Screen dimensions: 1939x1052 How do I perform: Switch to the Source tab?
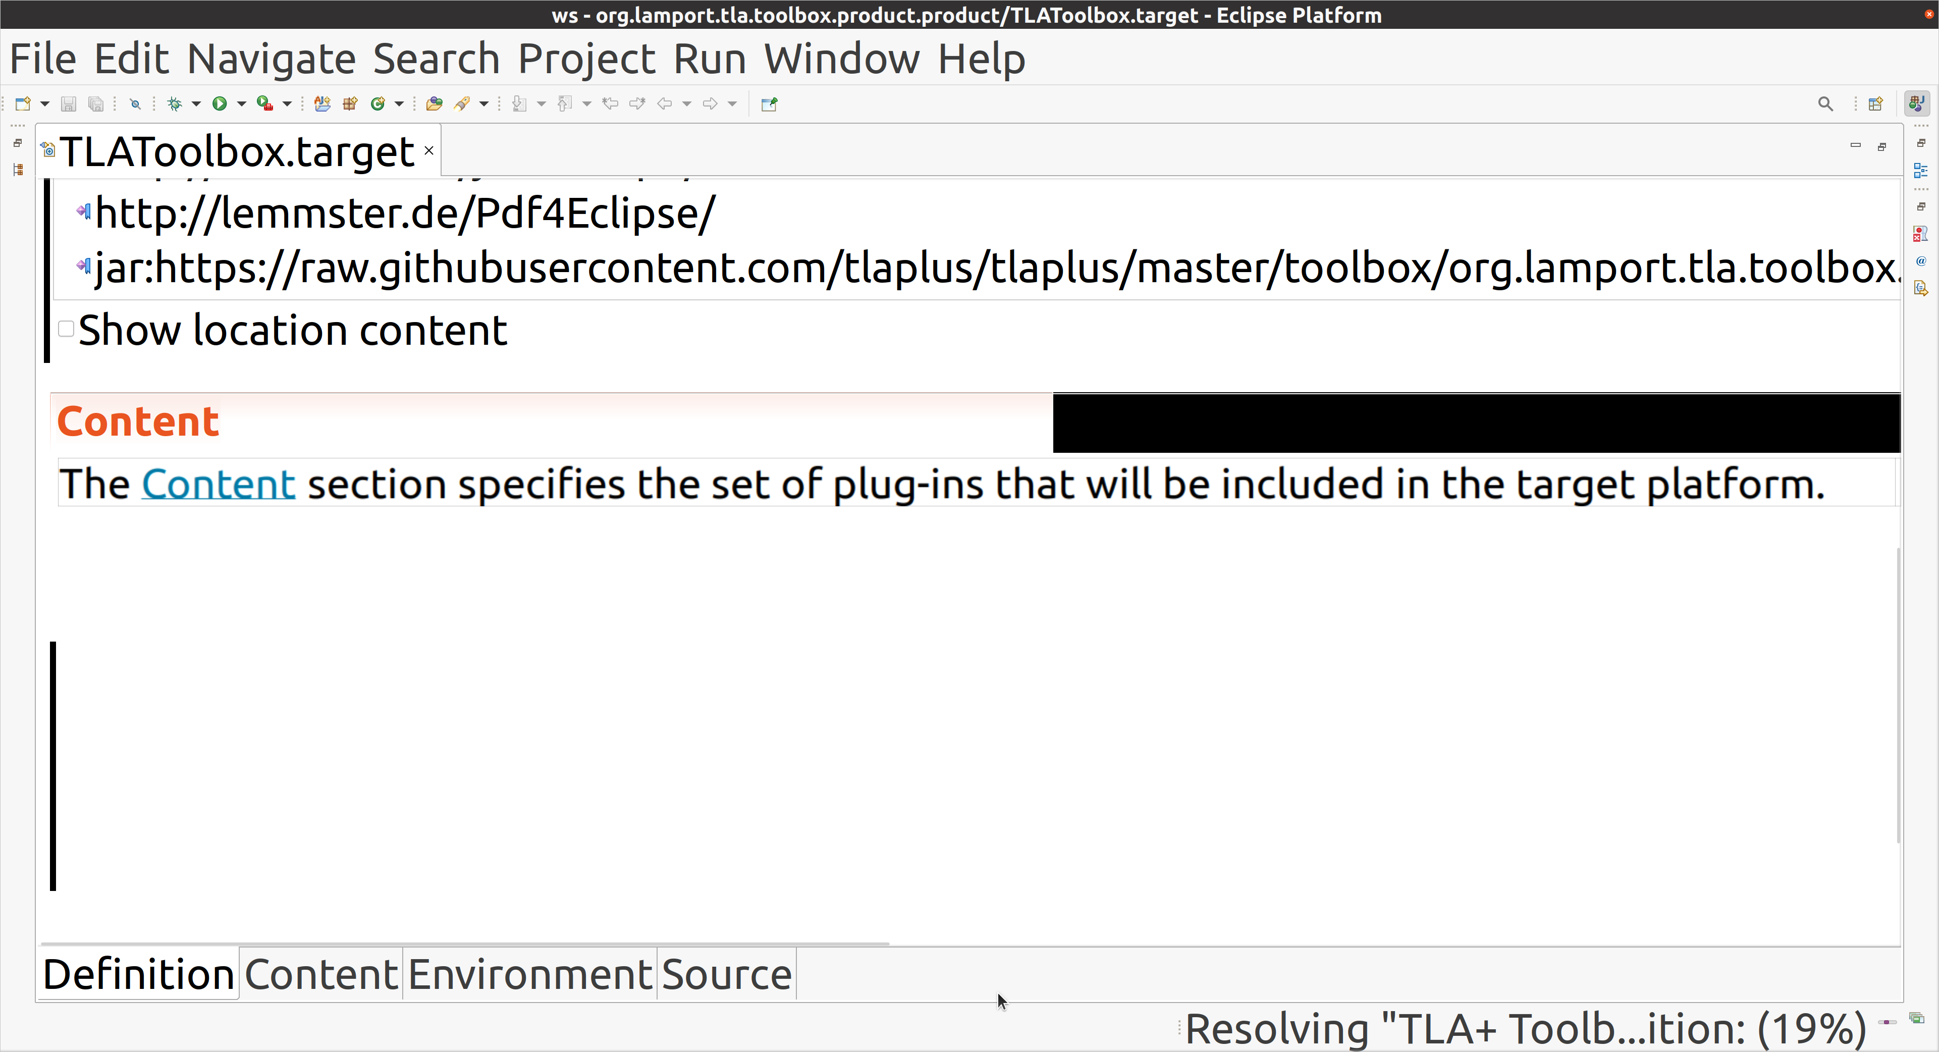coord(725,973)
